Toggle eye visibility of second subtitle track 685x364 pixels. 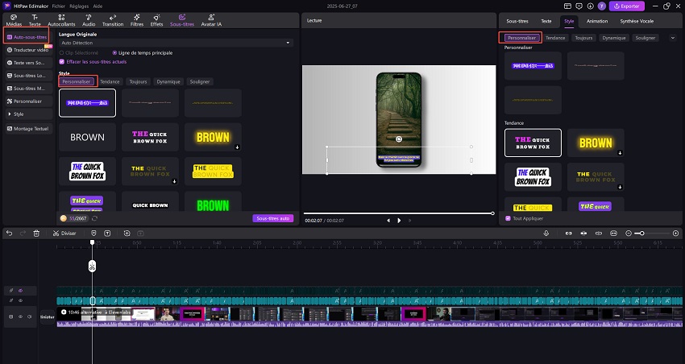(20, 300)
